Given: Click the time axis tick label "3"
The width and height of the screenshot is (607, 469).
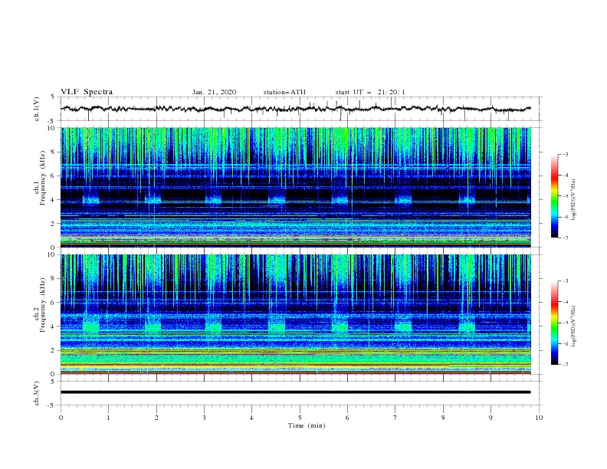Looking at the screenshot, I should coord(205,418).
